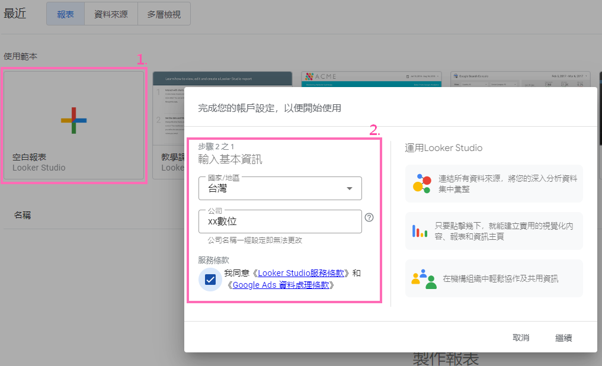Click the 步驟 2 之 1 step text
Viewport: 602px width, 366px height.
point(216,146)
